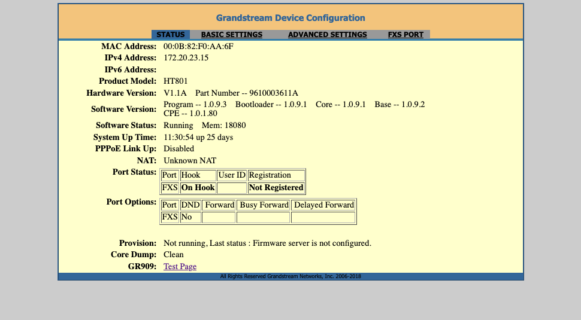The height and width of the screenshot is (320, 581).
Task: Click User ID header in Port Status table
Action: tap(232, 175)
